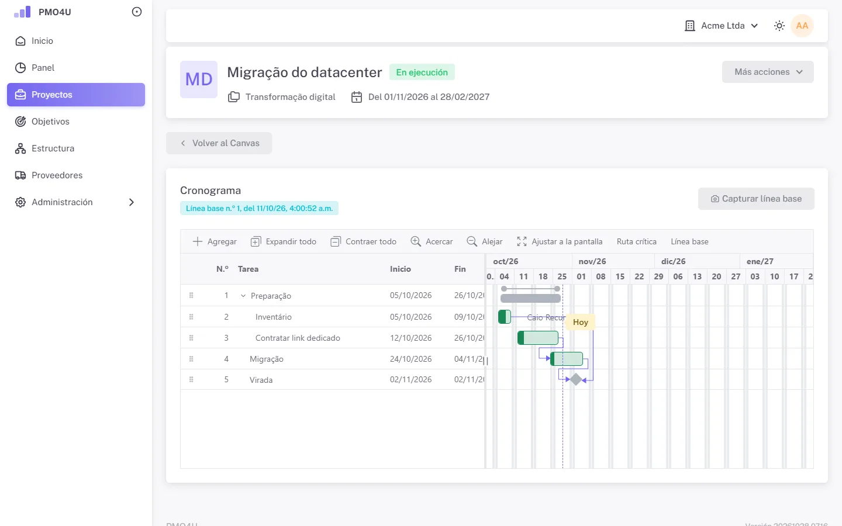This screenshot has height=526, width=842.
Task: Click the Hoy today marker
Action: tap(581, 322)
